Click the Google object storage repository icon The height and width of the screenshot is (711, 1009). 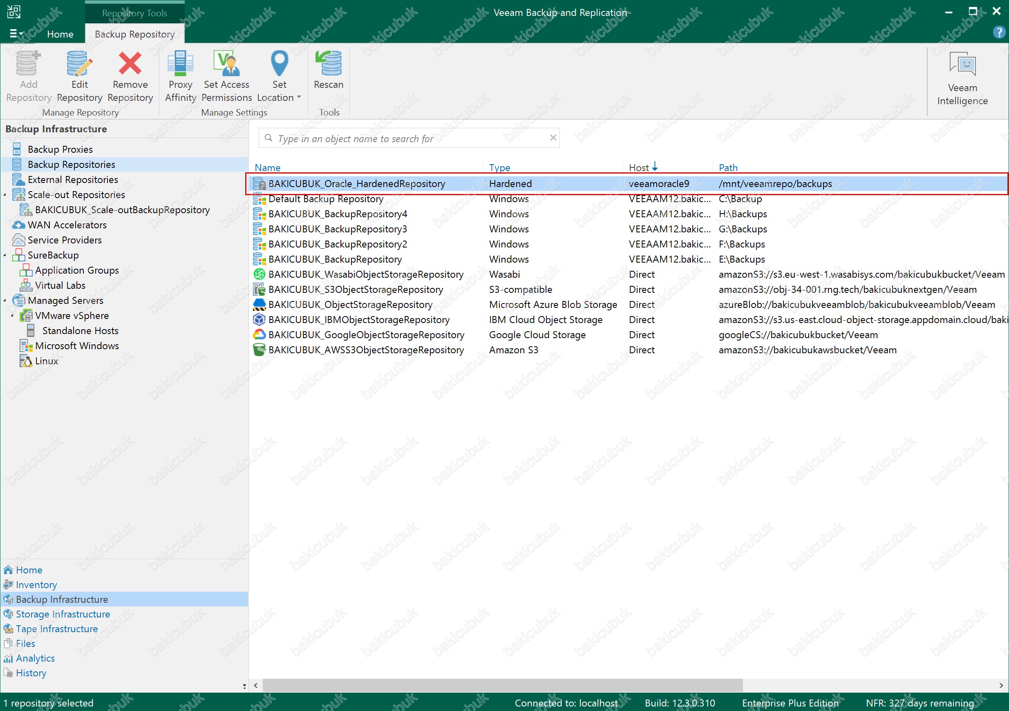259,334
